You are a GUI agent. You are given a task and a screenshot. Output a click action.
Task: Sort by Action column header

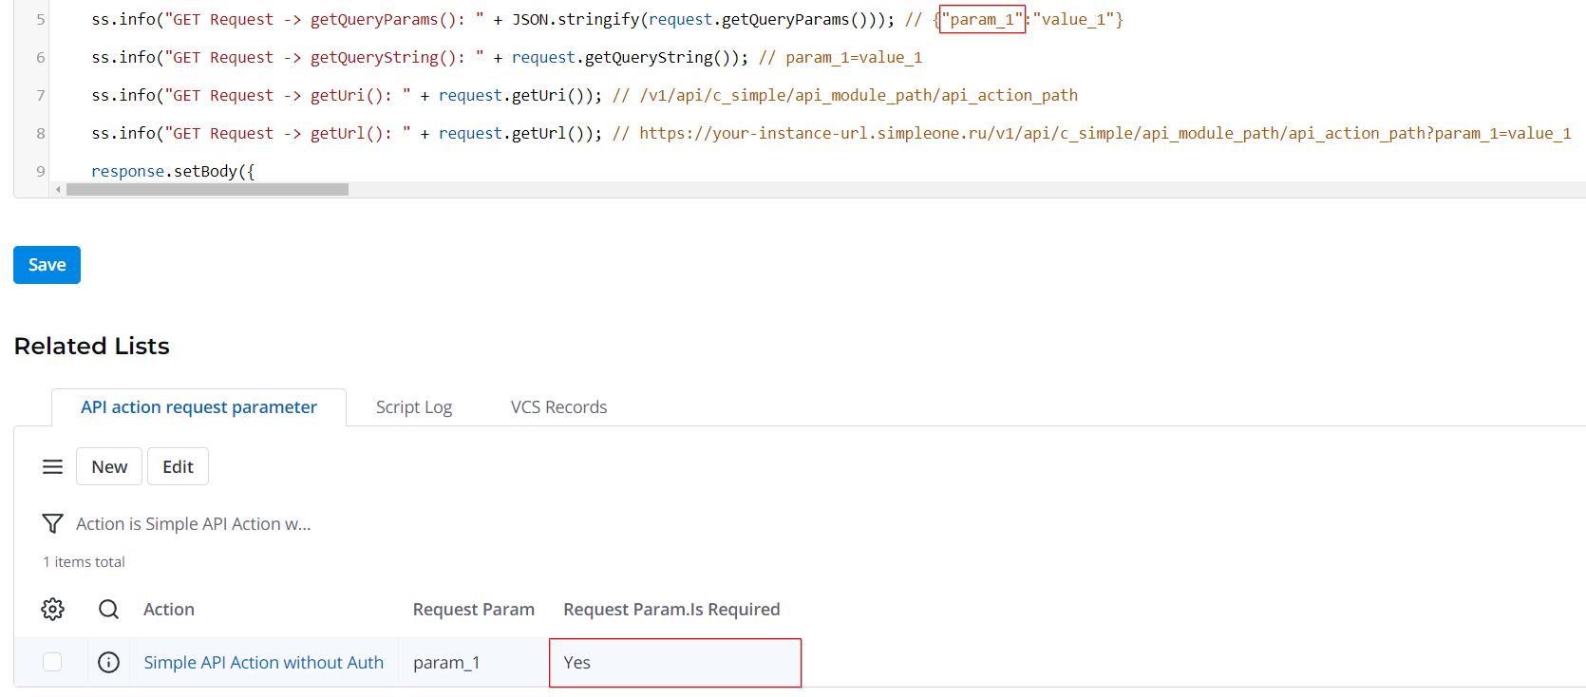pos(169,609)
